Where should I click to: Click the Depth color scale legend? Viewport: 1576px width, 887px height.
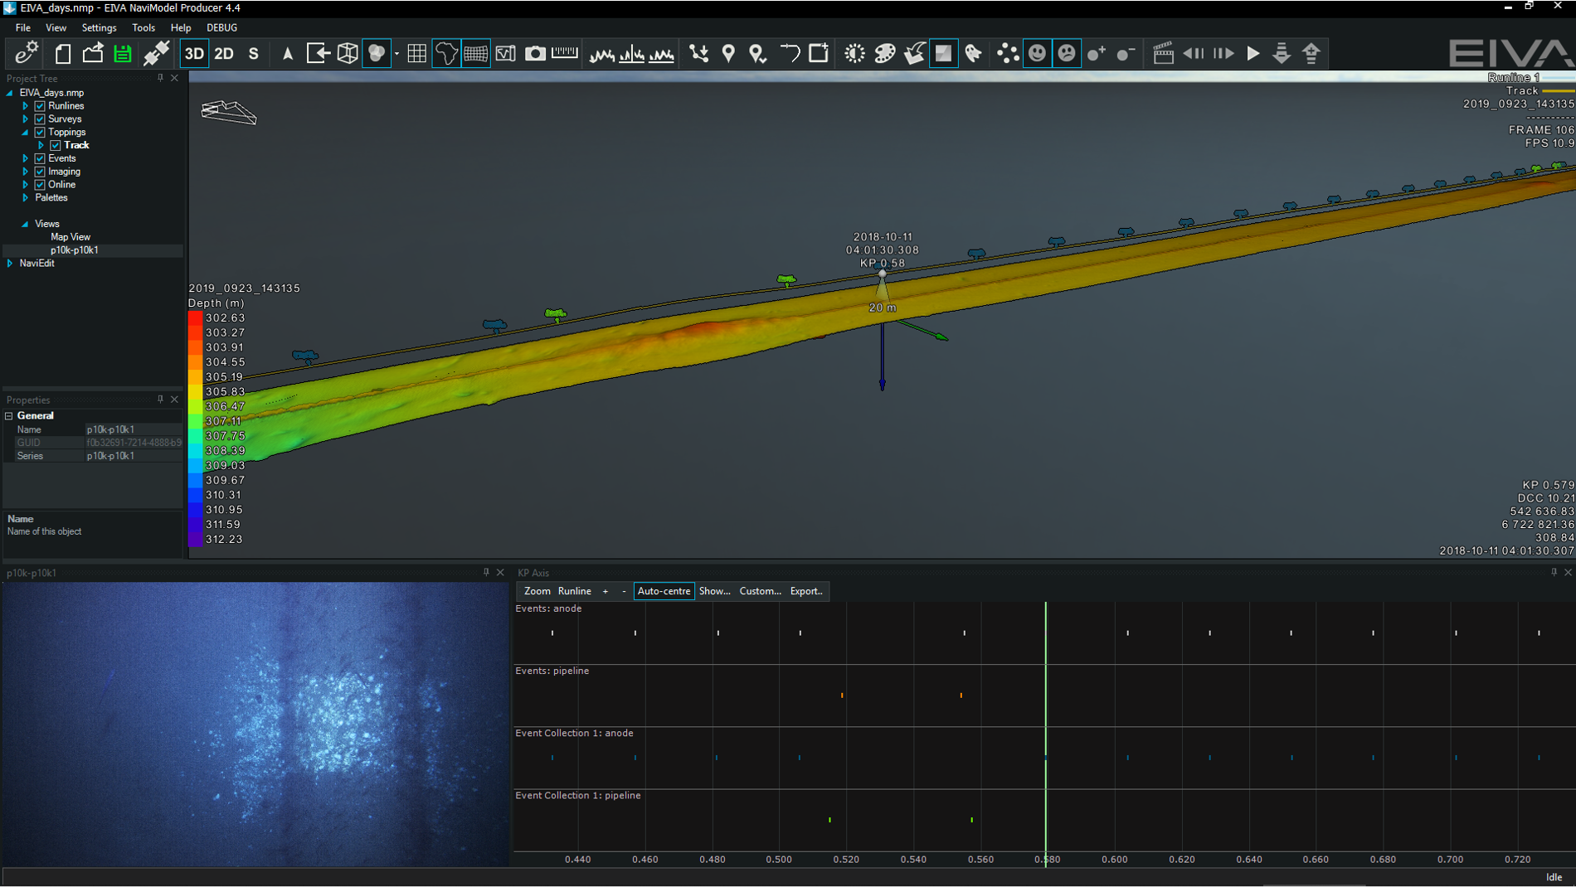(196, 428)
